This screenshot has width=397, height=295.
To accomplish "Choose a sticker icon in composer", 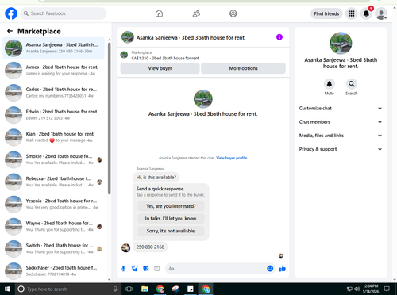I will tap(146, 269).
